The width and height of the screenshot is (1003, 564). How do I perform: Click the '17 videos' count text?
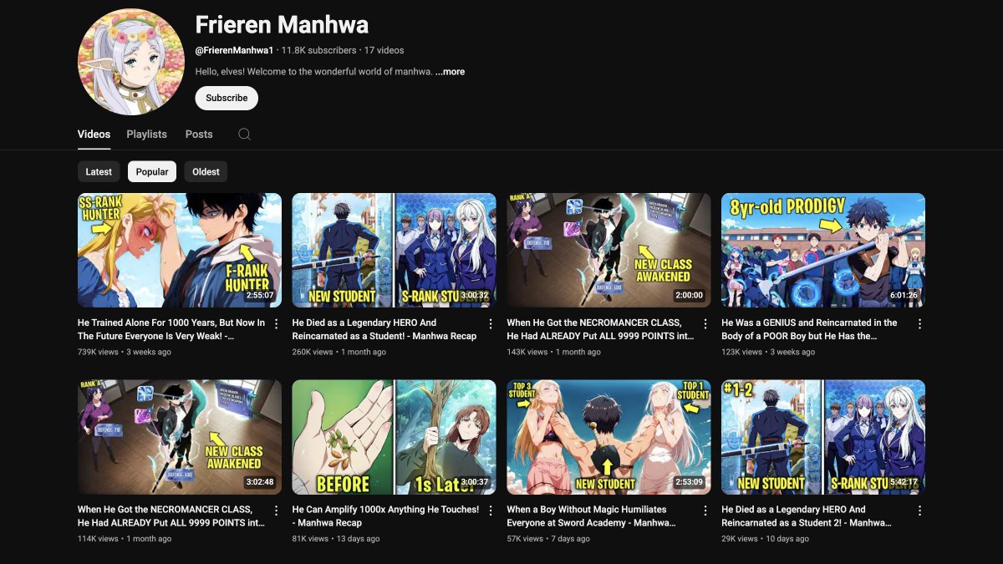[384, 50]
